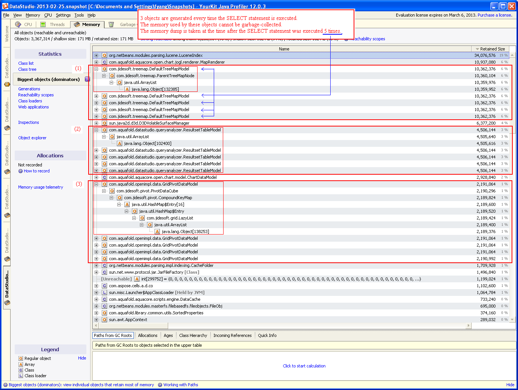Expand the SortedProperties node

coord(97,313)
